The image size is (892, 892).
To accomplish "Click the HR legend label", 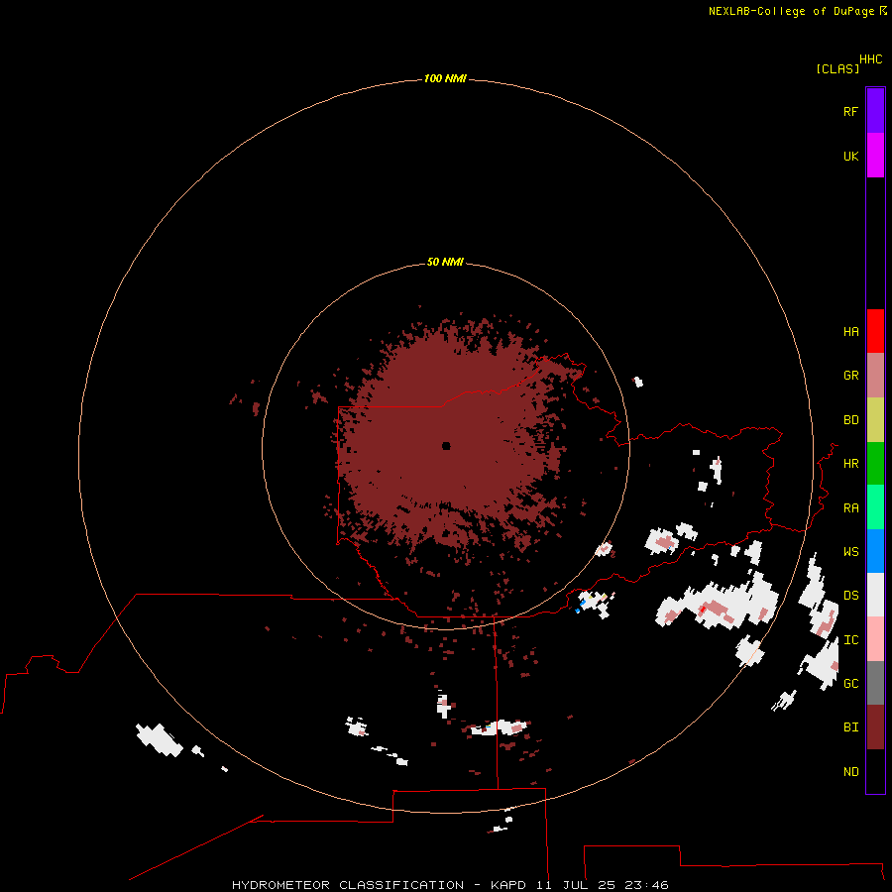I will click(x=850, y=464).
